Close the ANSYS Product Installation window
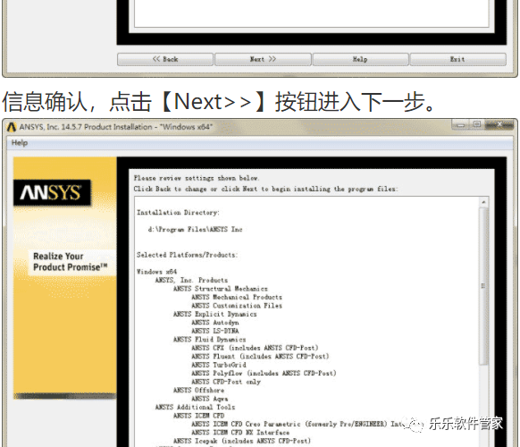 coord(499,125)
